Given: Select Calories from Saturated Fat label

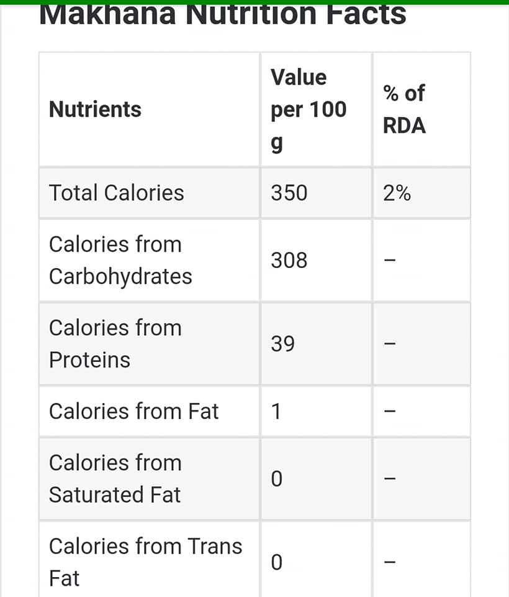Looking at the screenshot, I should point(115,479).
